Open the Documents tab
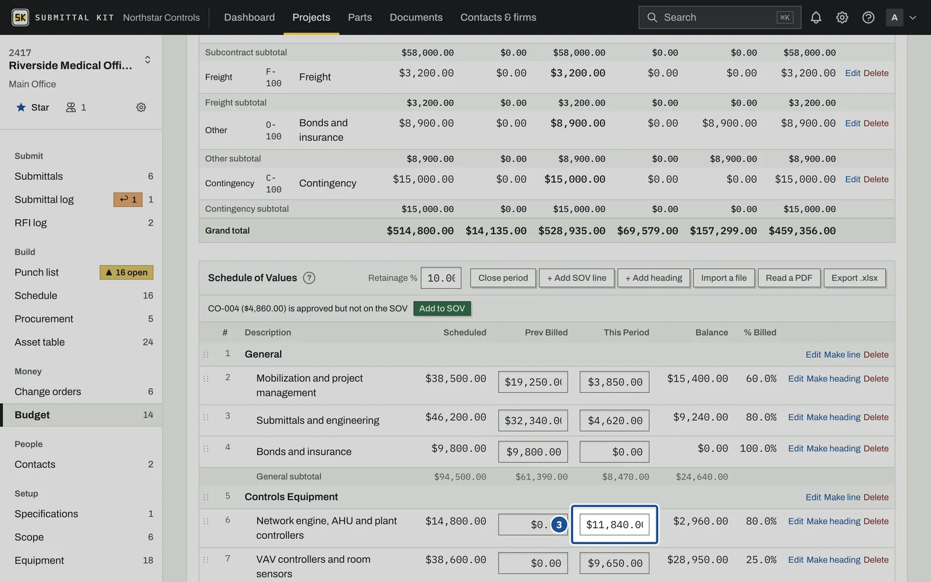 pos(416,17)
